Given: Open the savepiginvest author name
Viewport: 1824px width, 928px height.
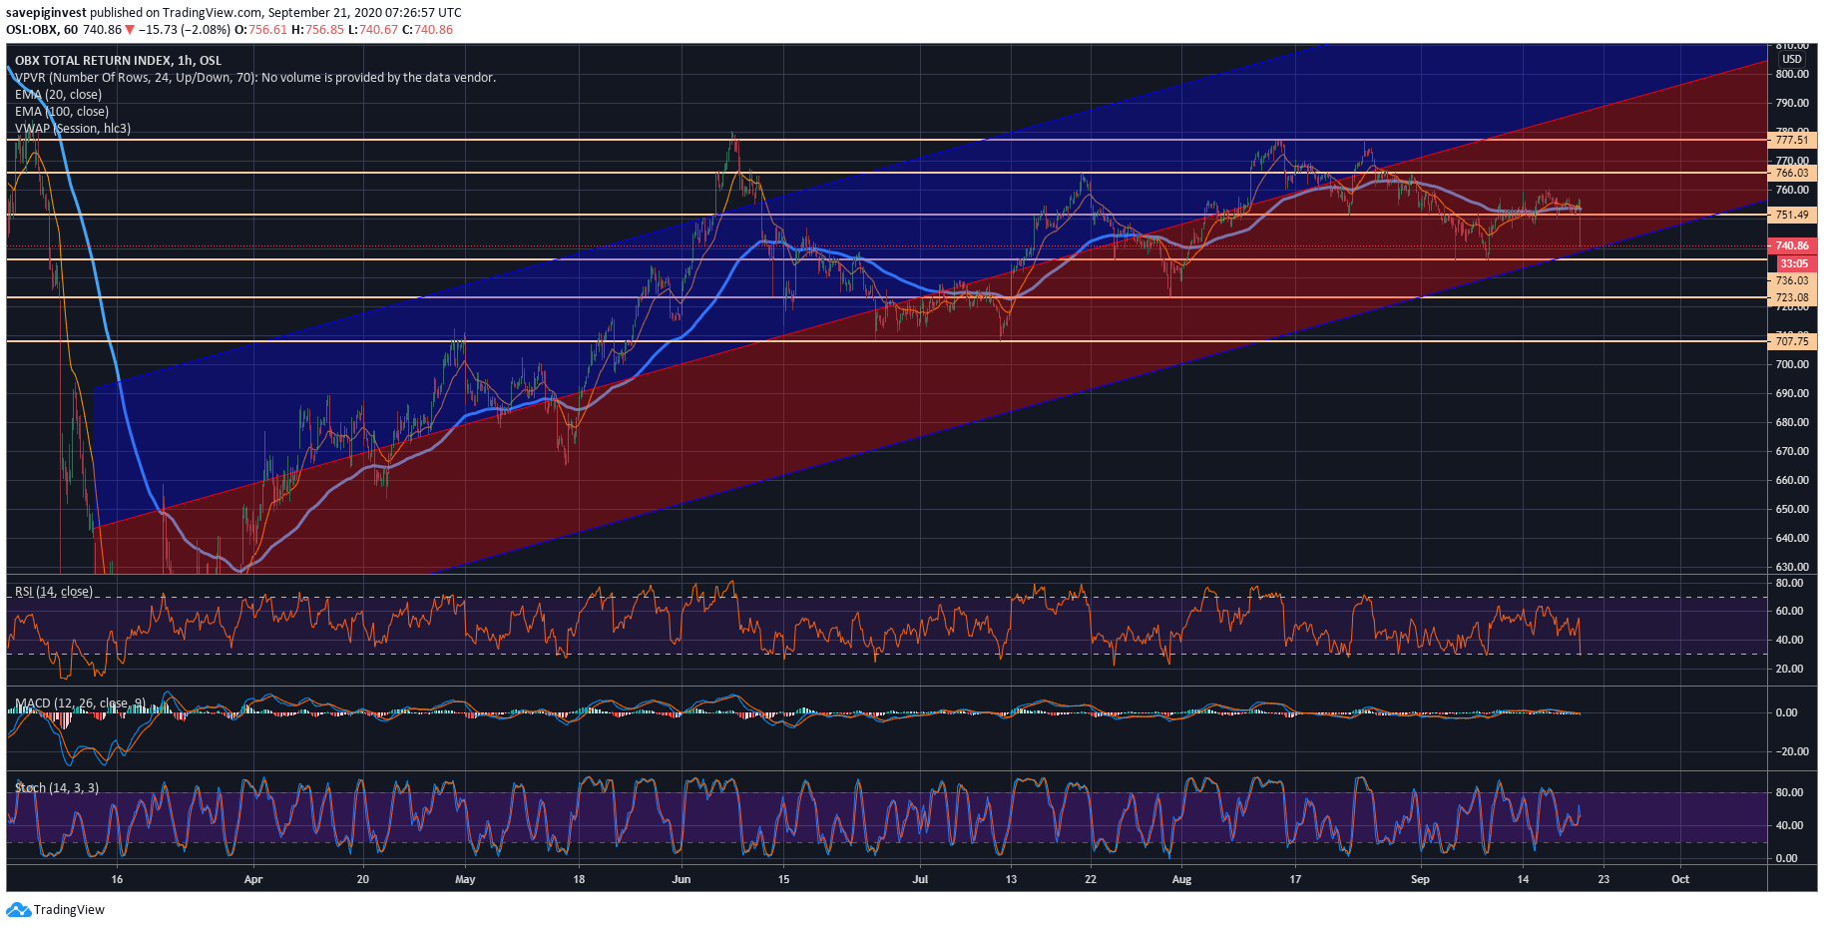Looking at the screenshot, I should (x=46, y=13).
